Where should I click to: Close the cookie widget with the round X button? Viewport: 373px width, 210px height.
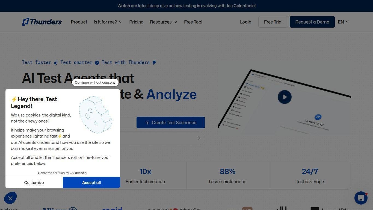[10, 198]
